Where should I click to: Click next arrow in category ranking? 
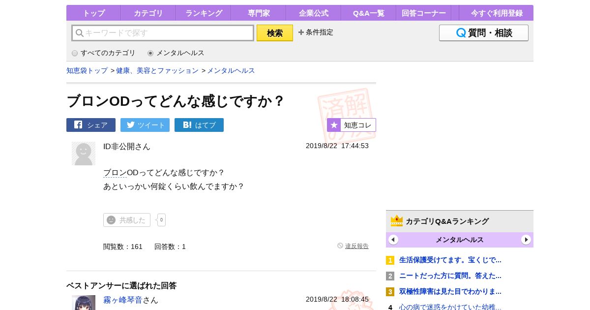(x=526, y=240)
